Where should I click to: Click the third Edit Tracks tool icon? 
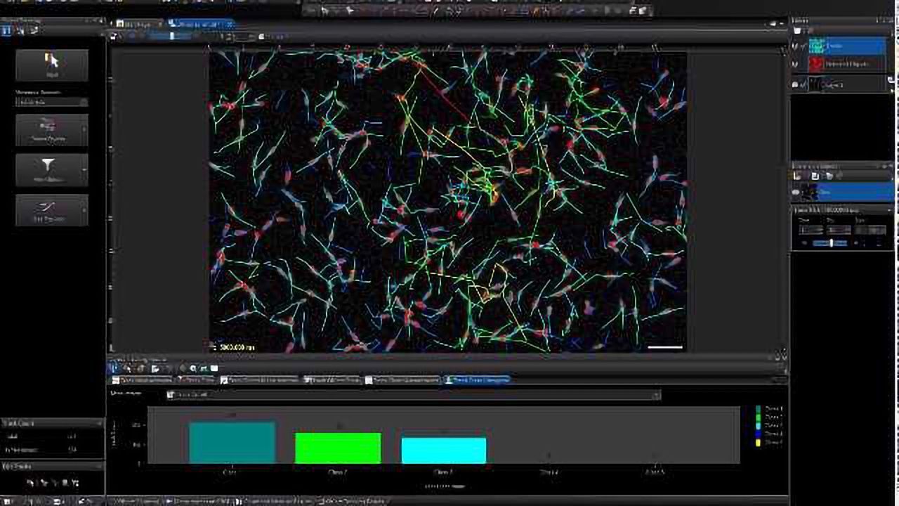click(54, 482)
